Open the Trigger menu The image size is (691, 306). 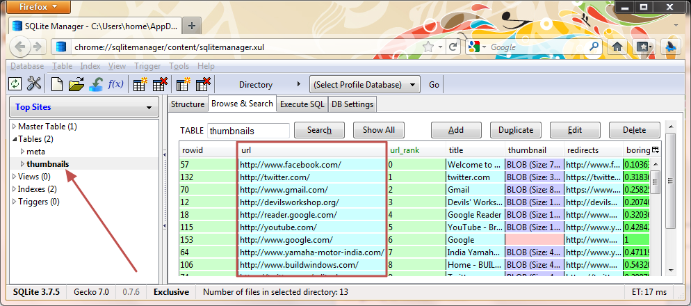tap(147, 66)
